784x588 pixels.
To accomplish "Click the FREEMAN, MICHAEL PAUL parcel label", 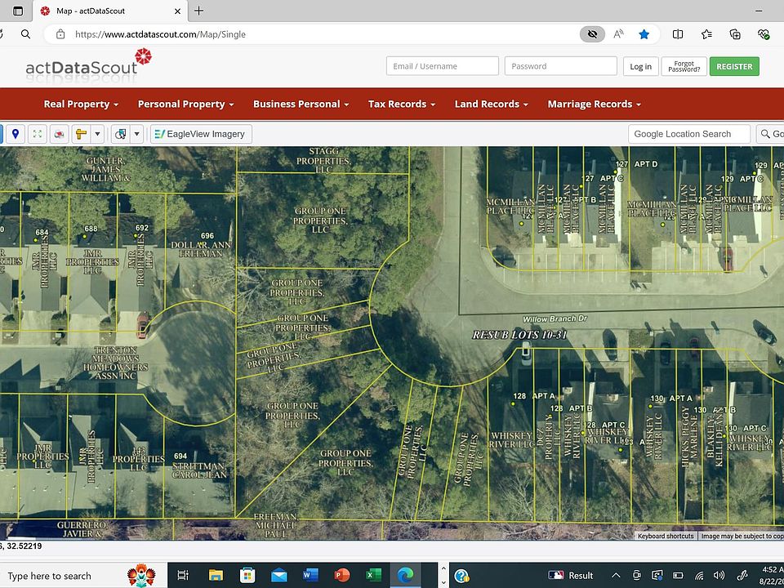I will point(275,525).
